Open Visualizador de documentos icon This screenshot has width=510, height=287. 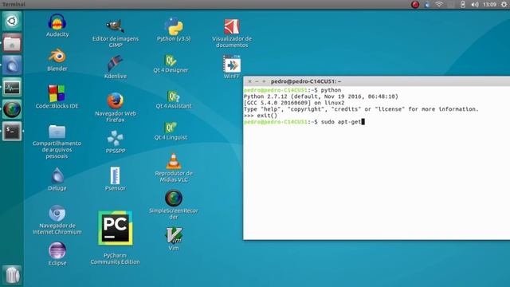(x=232, y=26)
